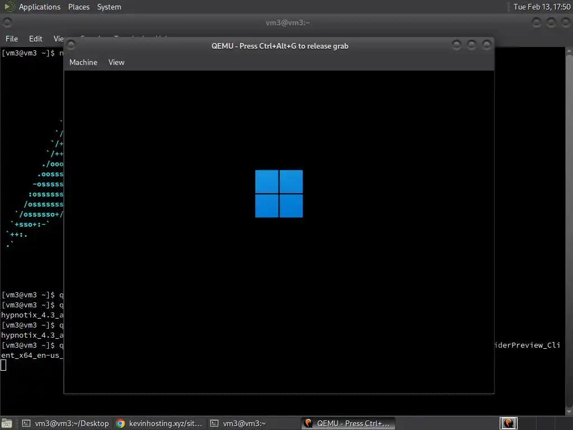
Task: Click the distro logo icon beside Applications
Action: [9, 7]
